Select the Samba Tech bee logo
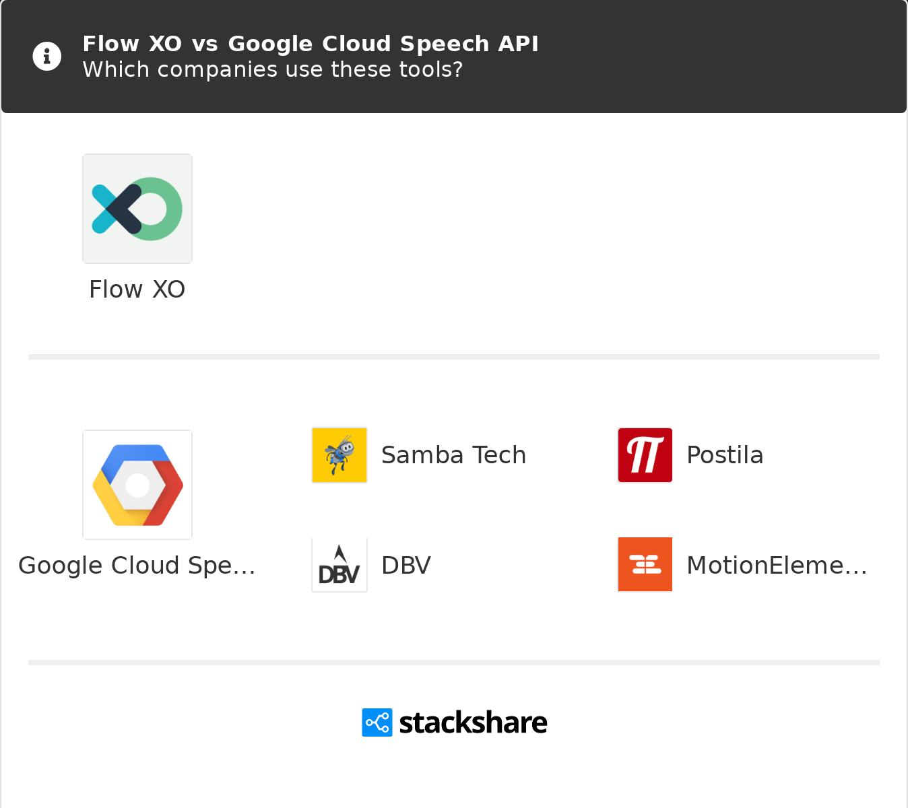Viewport: 908px width, 808px height. click(x=339, y=455)
